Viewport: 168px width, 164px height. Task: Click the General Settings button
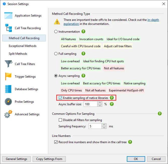[17, 159]
